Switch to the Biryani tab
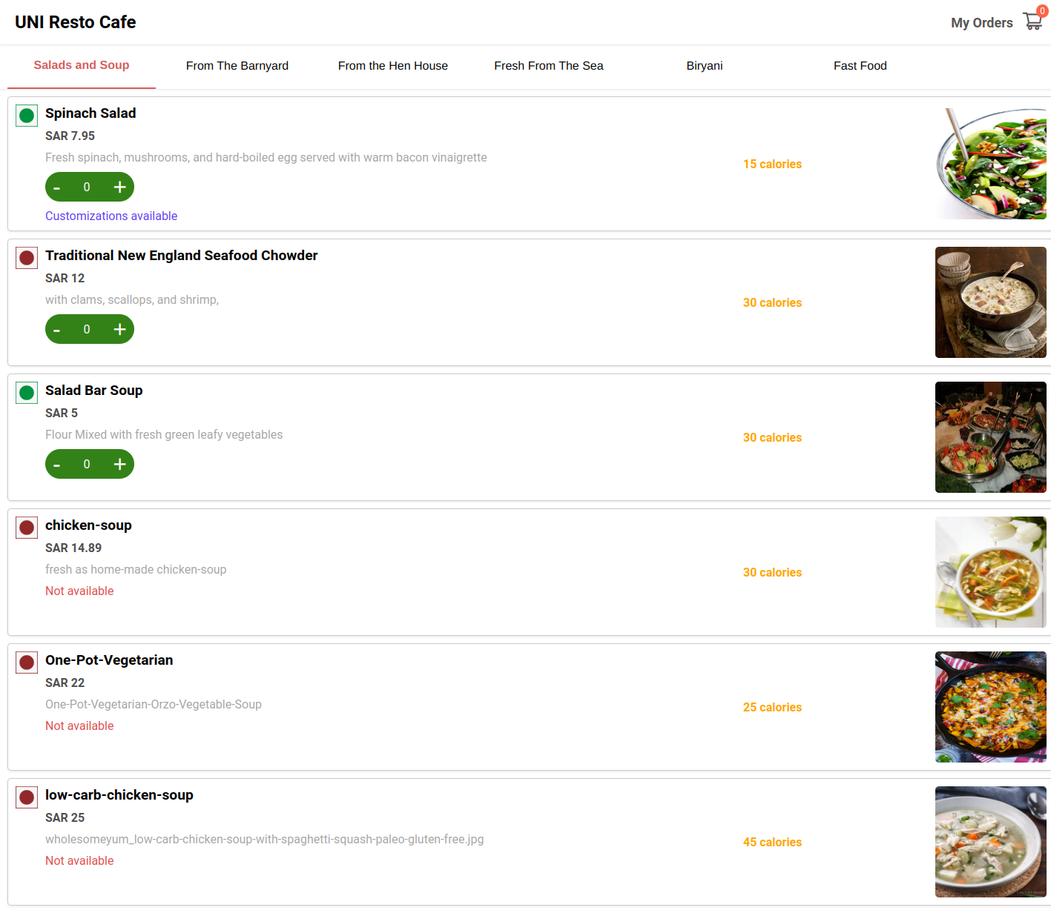Image resolution: width=1051 pixels, height=913 pixels. (x=704, y=66)
